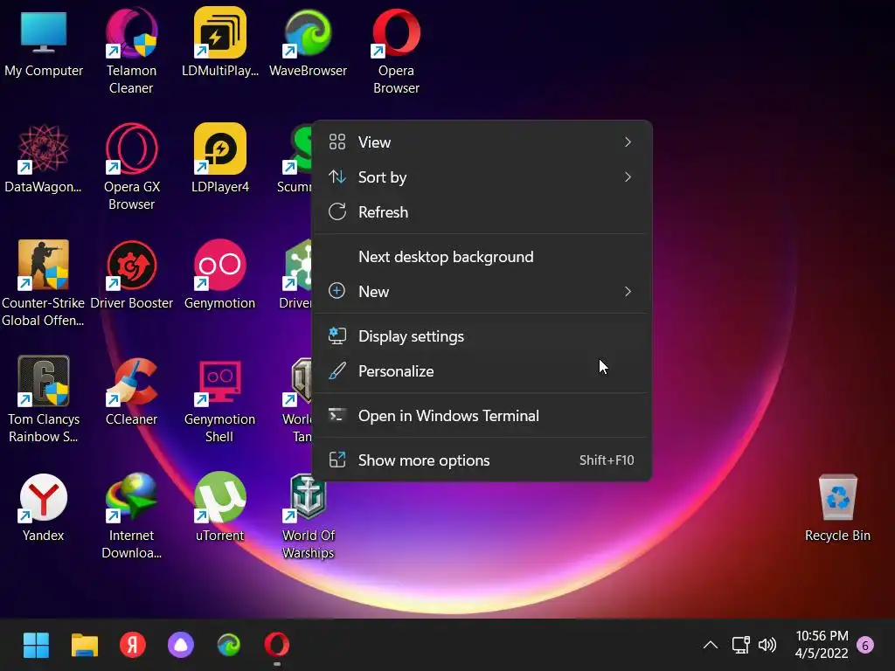Screen dimensions: 895x671
Task: Open notification badge showing 6
Action: tap(864, 646)
